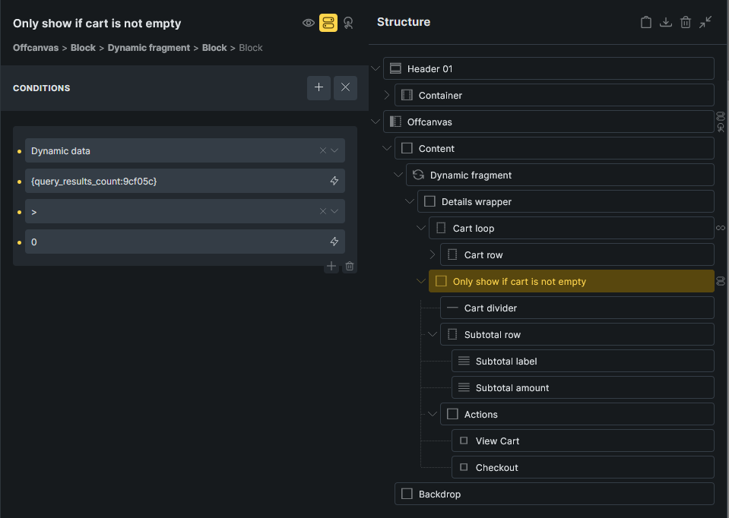
Task: Collapse the Header 01 tree node
Action: coord(376,69)
